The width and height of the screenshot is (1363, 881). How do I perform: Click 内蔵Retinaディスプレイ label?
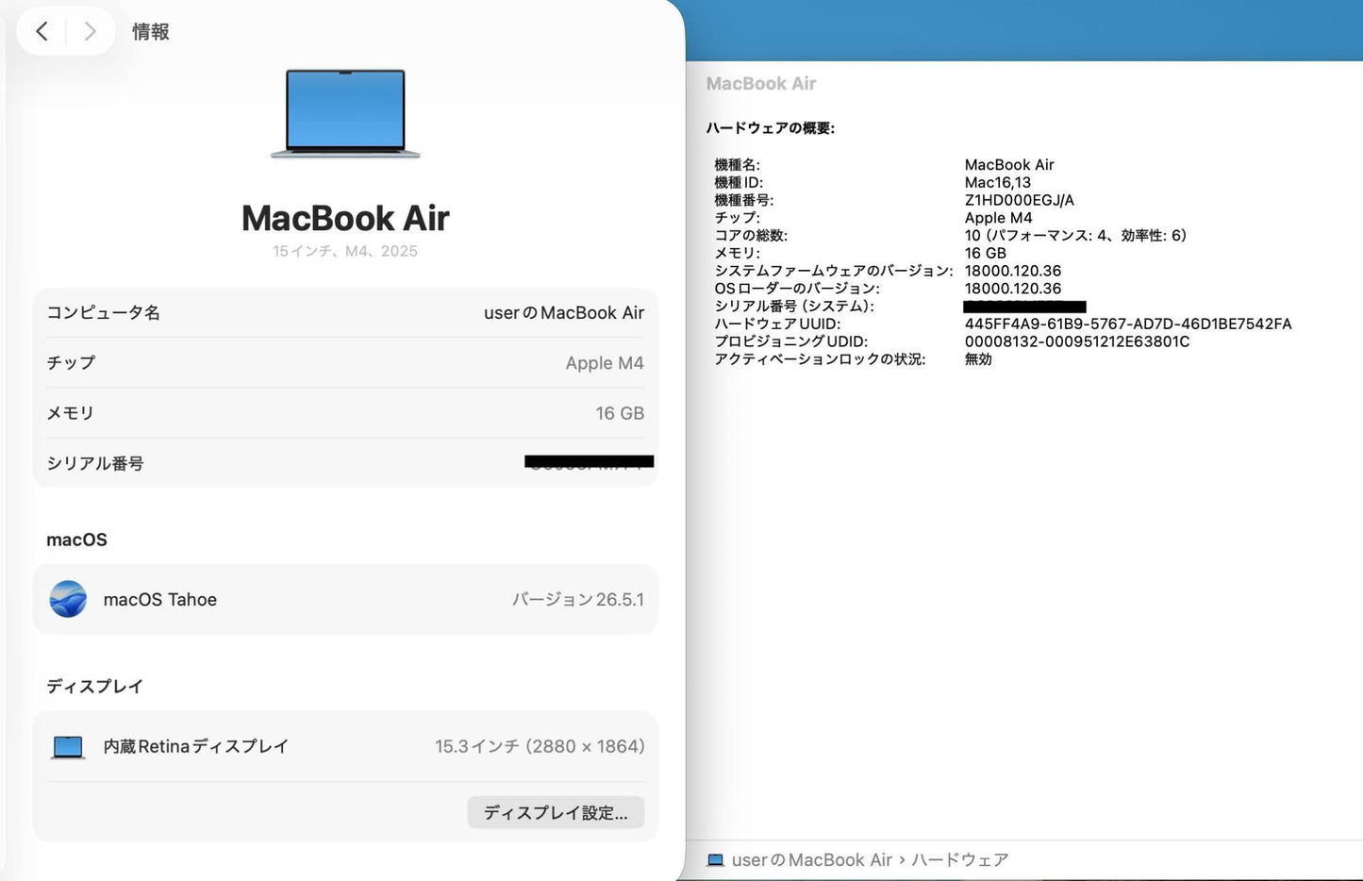(196, 746)
